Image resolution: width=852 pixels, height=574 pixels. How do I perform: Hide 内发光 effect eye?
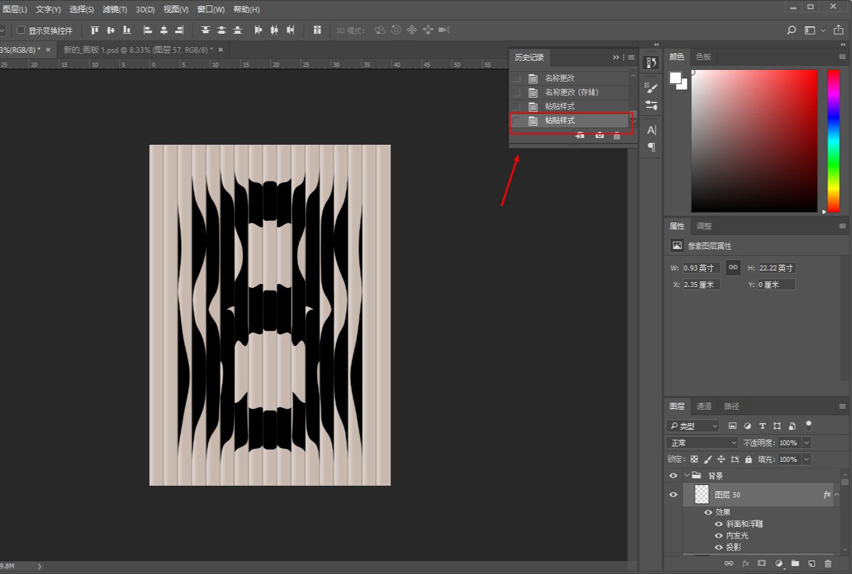[718, 535]
